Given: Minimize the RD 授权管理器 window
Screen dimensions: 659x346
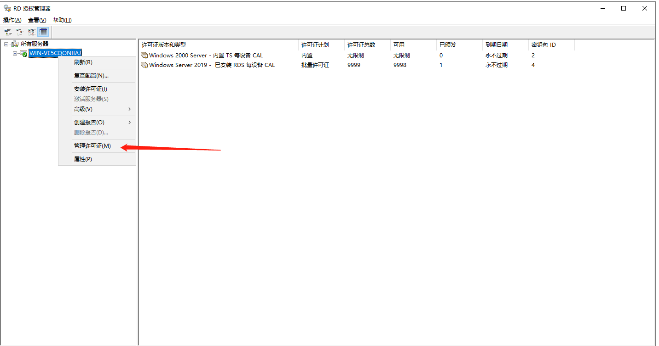Looking at the screenshot, I should (602, 8).
